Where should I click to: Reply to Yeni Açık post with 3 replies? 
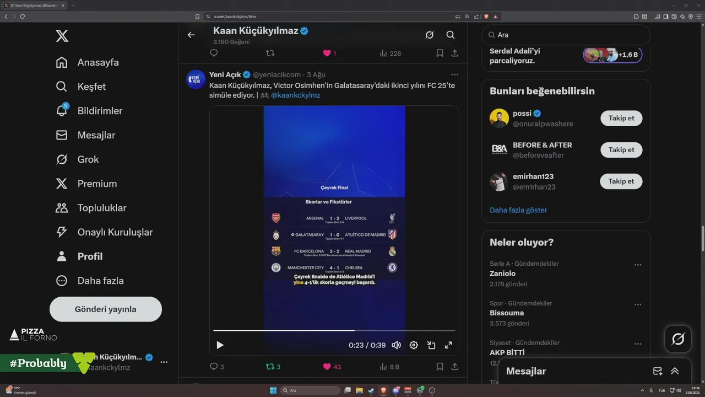(x=217, y=367)
